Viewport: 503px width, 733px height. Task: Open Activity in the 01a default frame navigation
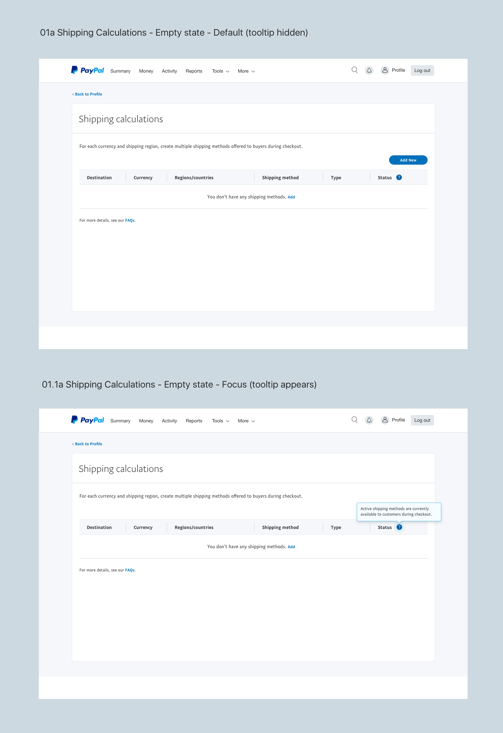[169, 71]
